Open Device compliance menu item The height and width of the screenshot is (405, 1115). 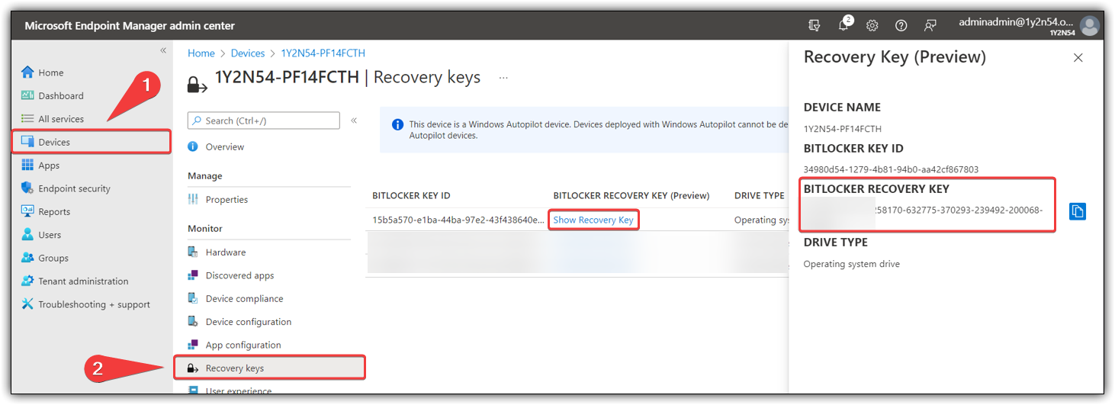pos(244,299)
